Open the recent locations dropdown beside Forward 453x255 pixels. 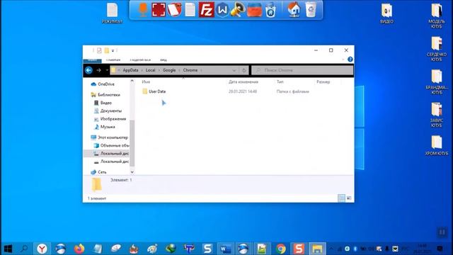[x=107, y=70]
